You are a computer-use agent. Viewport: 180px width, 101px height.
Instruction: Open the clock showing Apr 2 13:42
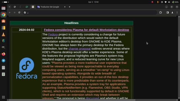[x=93, y=2]
